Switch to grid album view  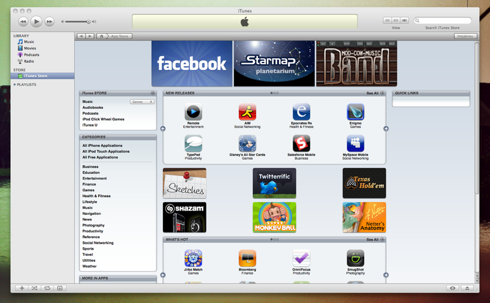(x=396, y=20)
